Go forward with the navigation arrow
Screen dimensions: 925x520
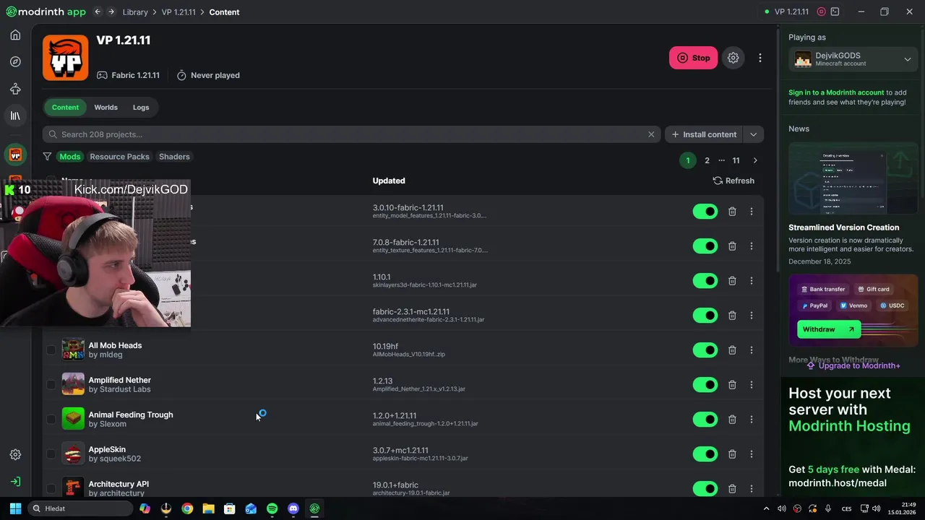[x=111, y=12]
